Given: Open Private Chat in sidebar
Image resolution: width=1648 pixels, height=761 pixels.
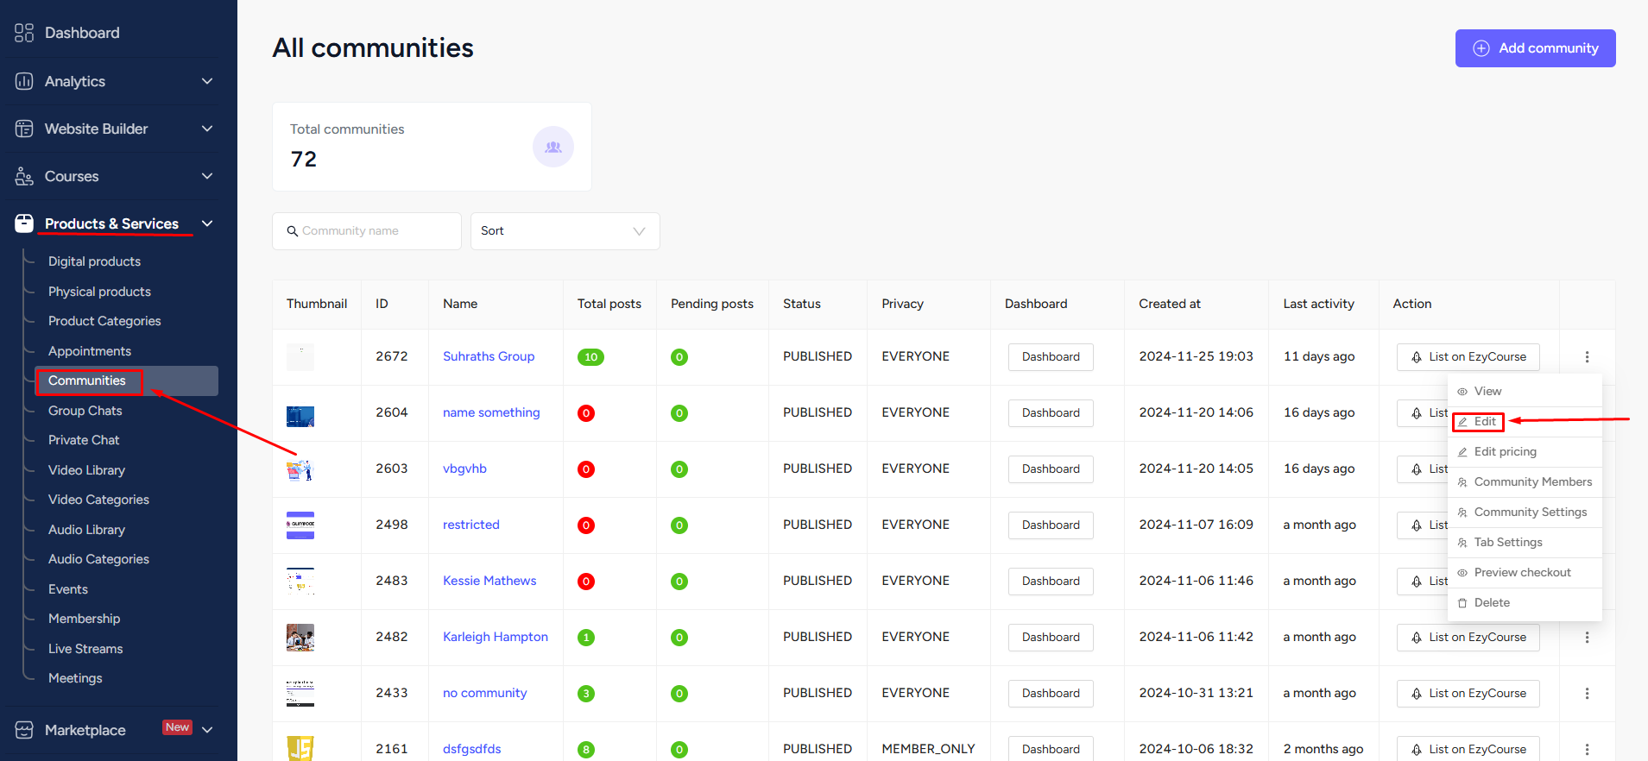Looking at the screenshot, I should [x=84, y=440].
